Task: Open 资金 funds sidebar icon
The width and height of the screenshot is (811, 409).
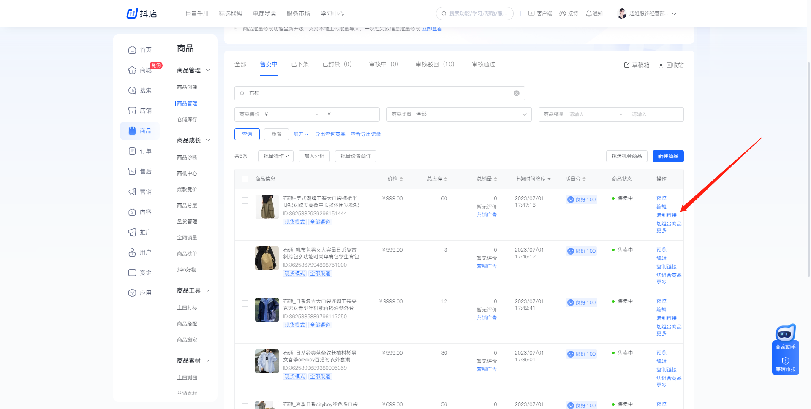Action: coord(132,273)
